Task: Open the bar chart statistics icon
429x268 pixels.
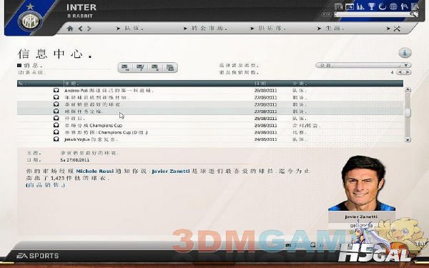Action: coord(360,6)
